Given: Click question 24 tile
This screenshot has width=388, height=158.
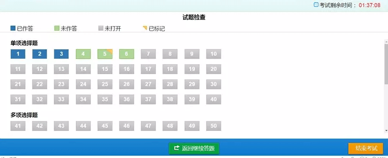Looking at the screenshot, I should [x=83, y=84].
